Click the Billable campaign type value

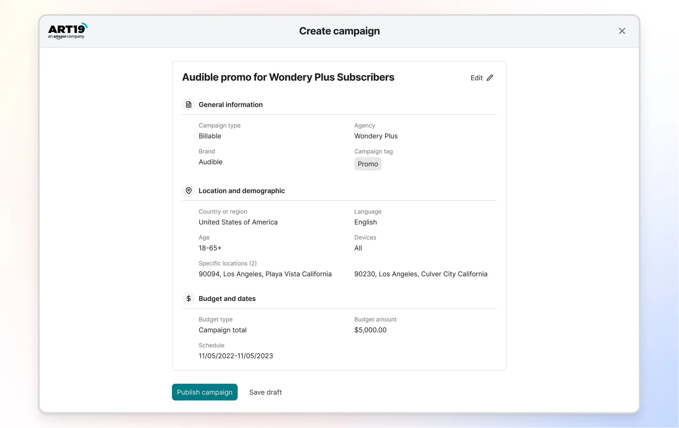(x=210, y=136)
